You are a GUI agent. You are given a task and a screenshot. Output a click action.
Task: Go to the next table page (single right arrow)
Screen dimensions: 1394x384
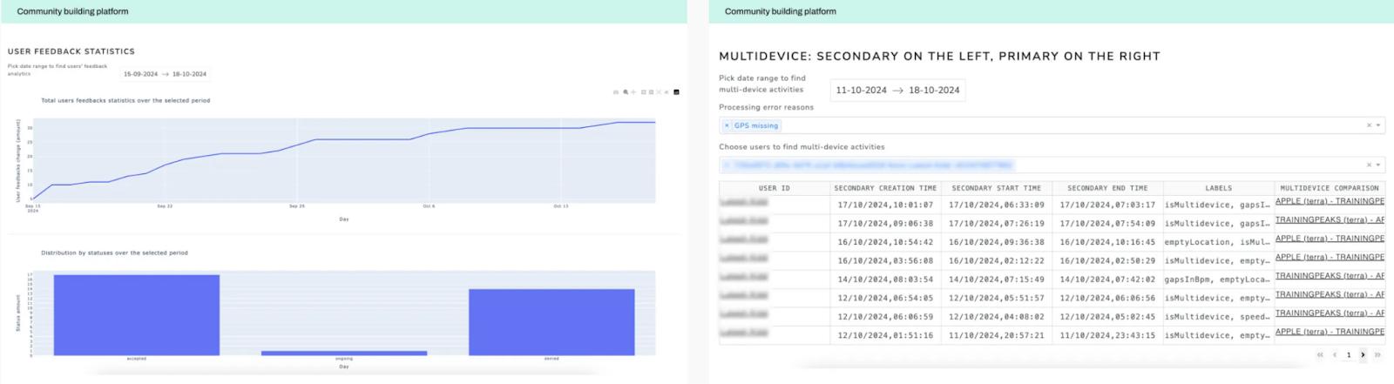click(x=1364, y=354)
